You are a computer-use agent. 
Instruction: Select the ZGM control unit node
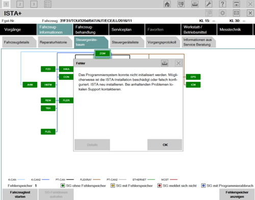(103, 53)
